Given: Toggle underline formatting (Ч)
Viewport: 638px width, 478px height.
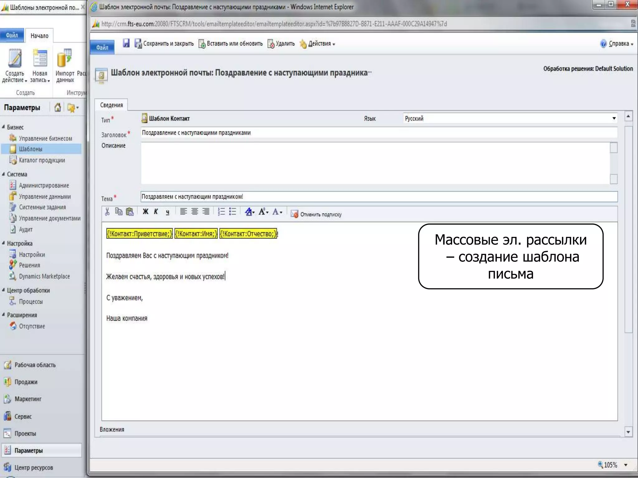Looking at the screenshot, I should point(167,212).
